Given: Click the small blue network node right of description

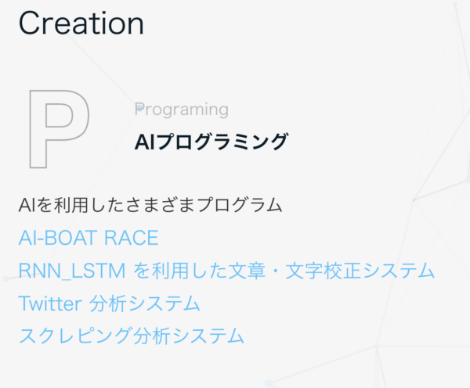Looking at the screenshot, I should [x=414, y=199].
